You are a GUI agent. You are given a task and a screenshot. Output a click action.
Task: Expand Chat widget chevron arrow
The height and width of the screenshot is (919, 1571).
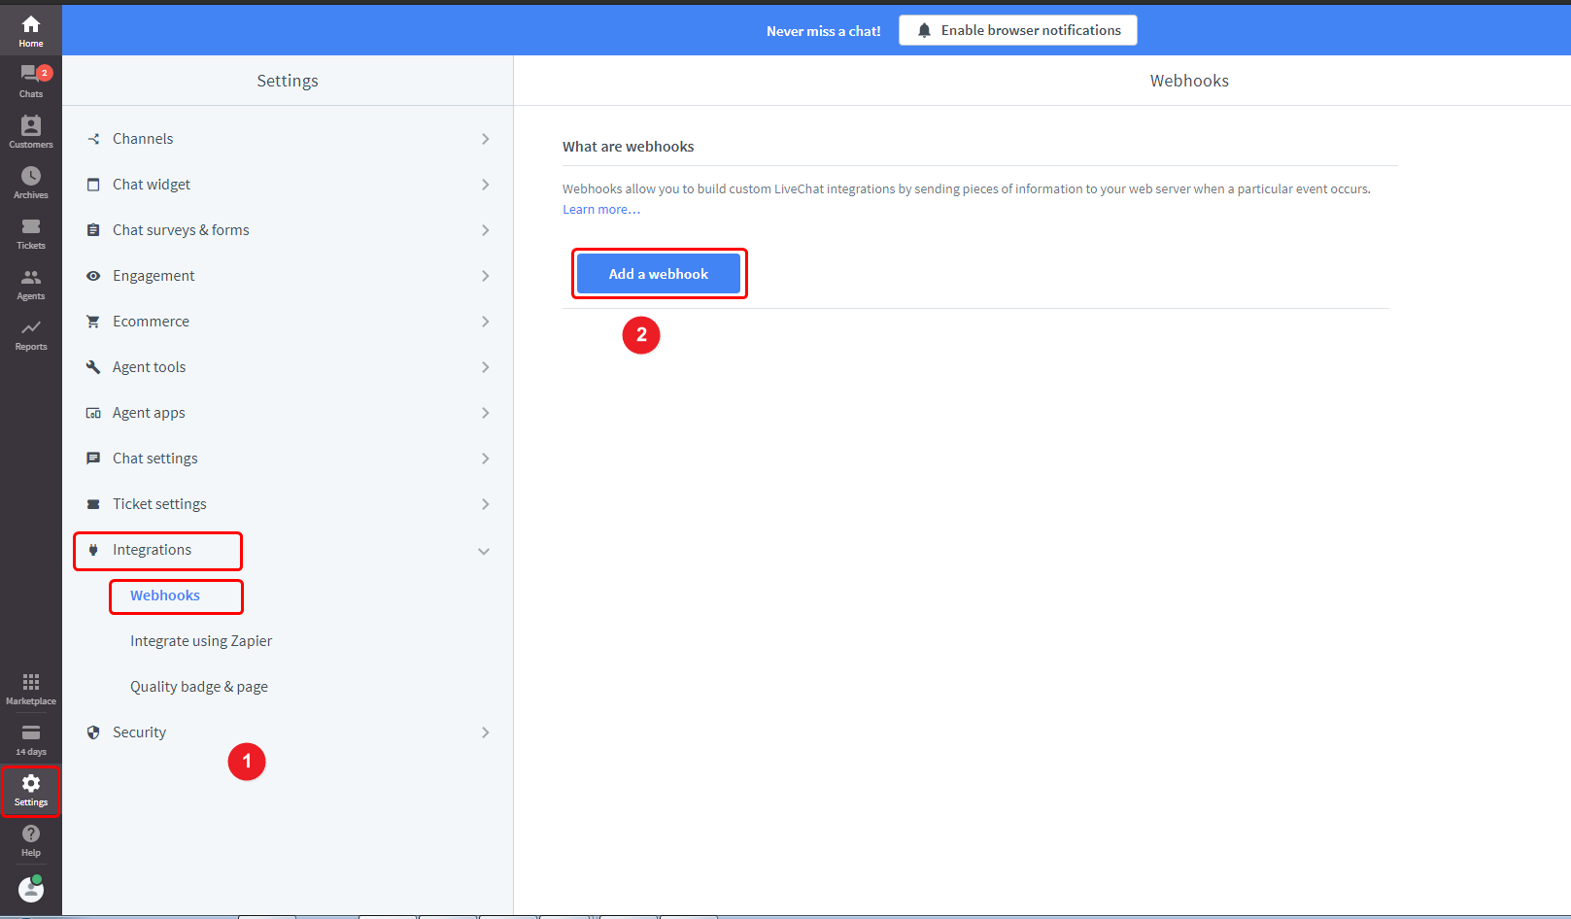pyautogui.click(x=486, y=185)
